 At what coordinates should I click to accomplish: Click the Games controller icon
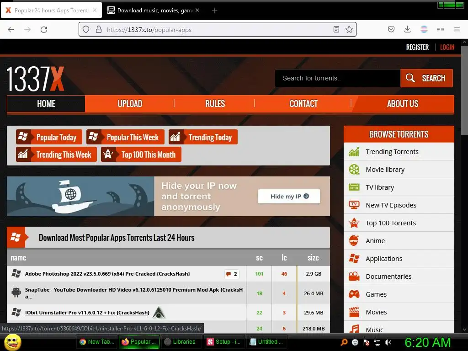[x=354, y=294]
